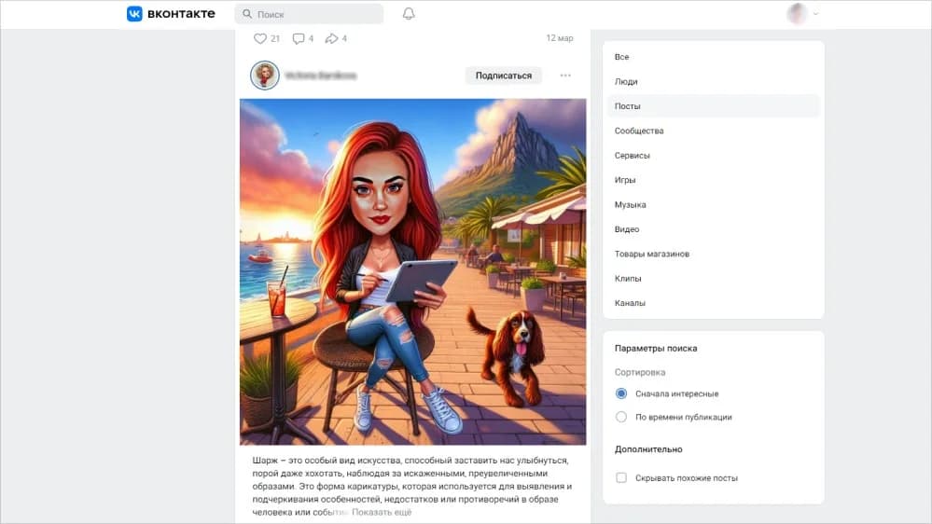Viewport: 932px width, 524px height.
Task: Open the post's three-dot options menu
Action: [565, 76]
